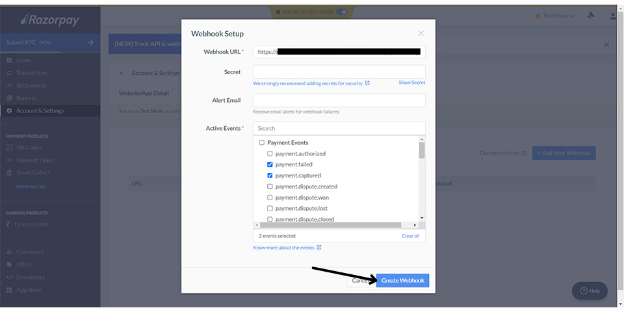
Task: Open the user profile icon in header
Action: (x=612, y=16)
